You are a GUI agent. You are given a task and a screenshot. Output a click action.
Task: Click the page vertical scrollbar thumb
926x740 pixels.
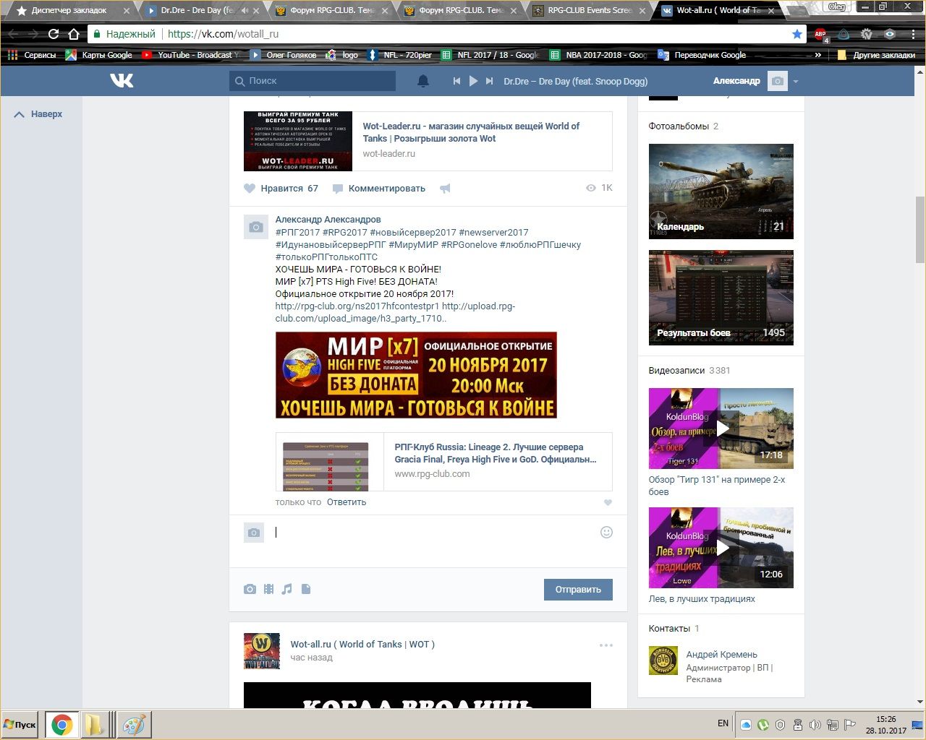tap(920, 231)
